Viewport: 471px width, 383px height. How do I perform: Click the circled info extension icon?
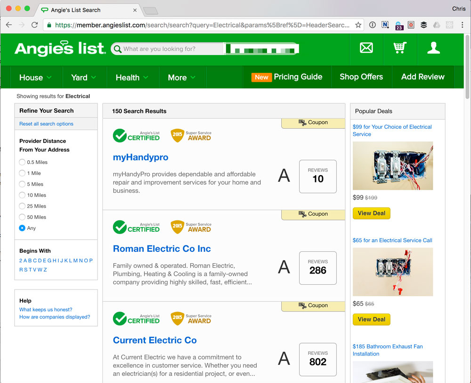point(372,25)
